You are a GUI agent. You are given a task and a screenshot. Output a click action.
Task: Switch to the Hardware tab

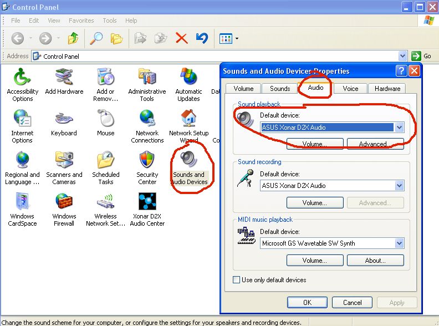(x=387, y=89)
